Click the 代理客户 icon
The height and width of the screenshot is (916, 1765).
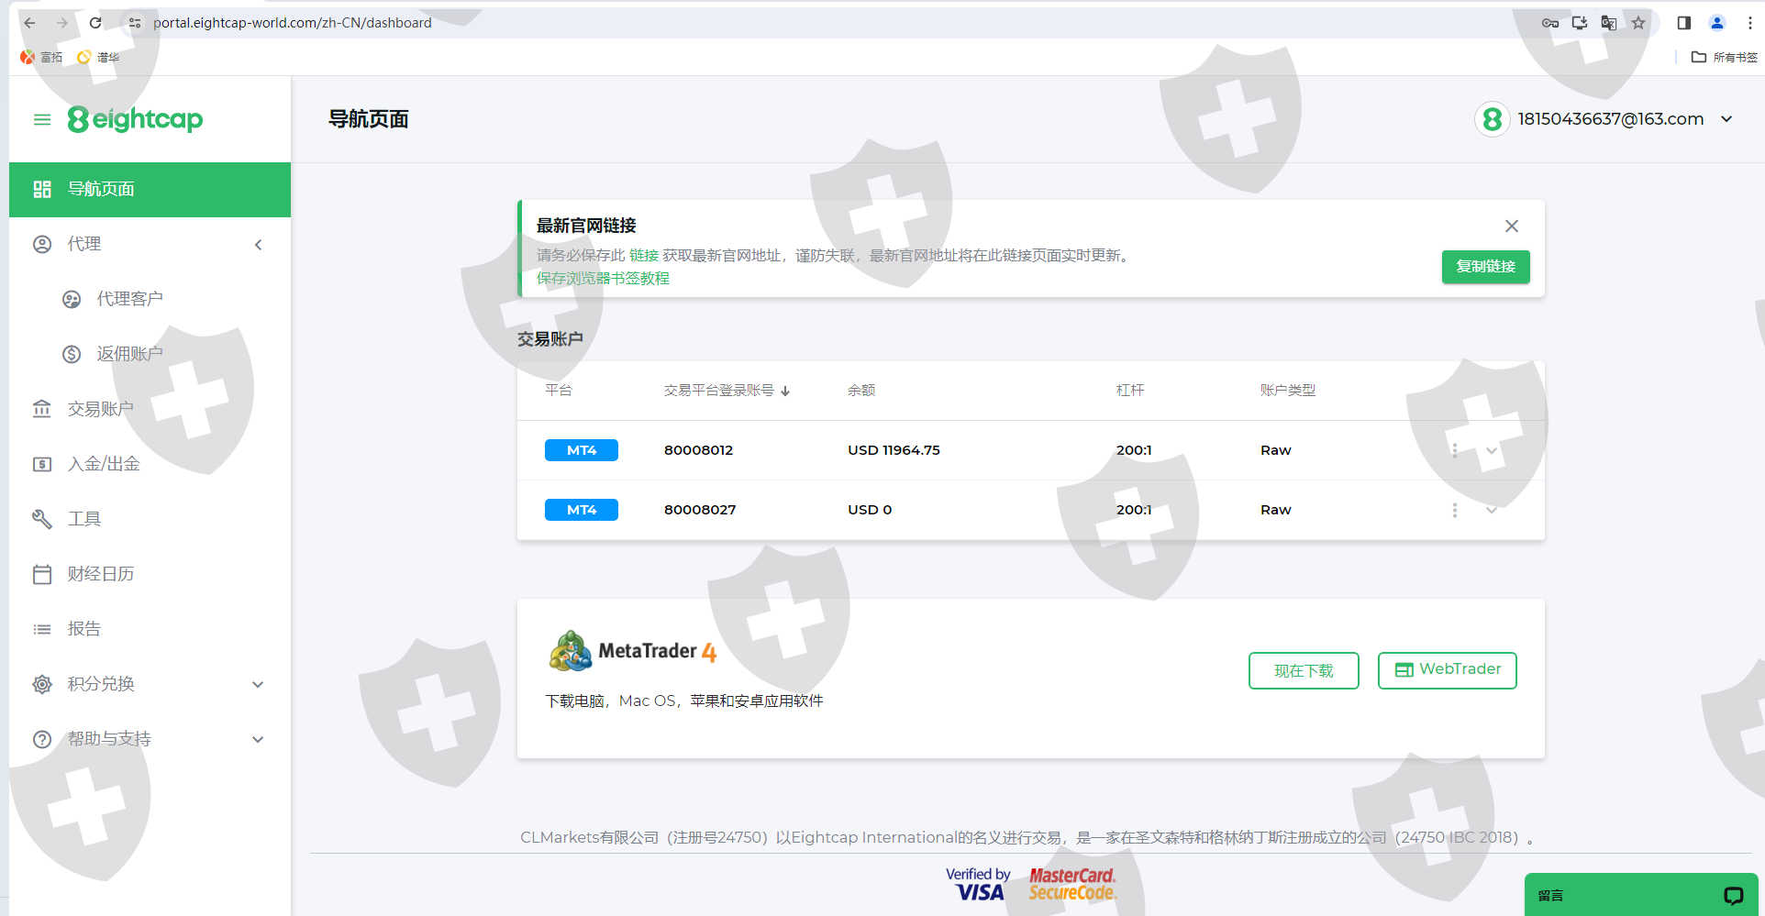[72, 299]
